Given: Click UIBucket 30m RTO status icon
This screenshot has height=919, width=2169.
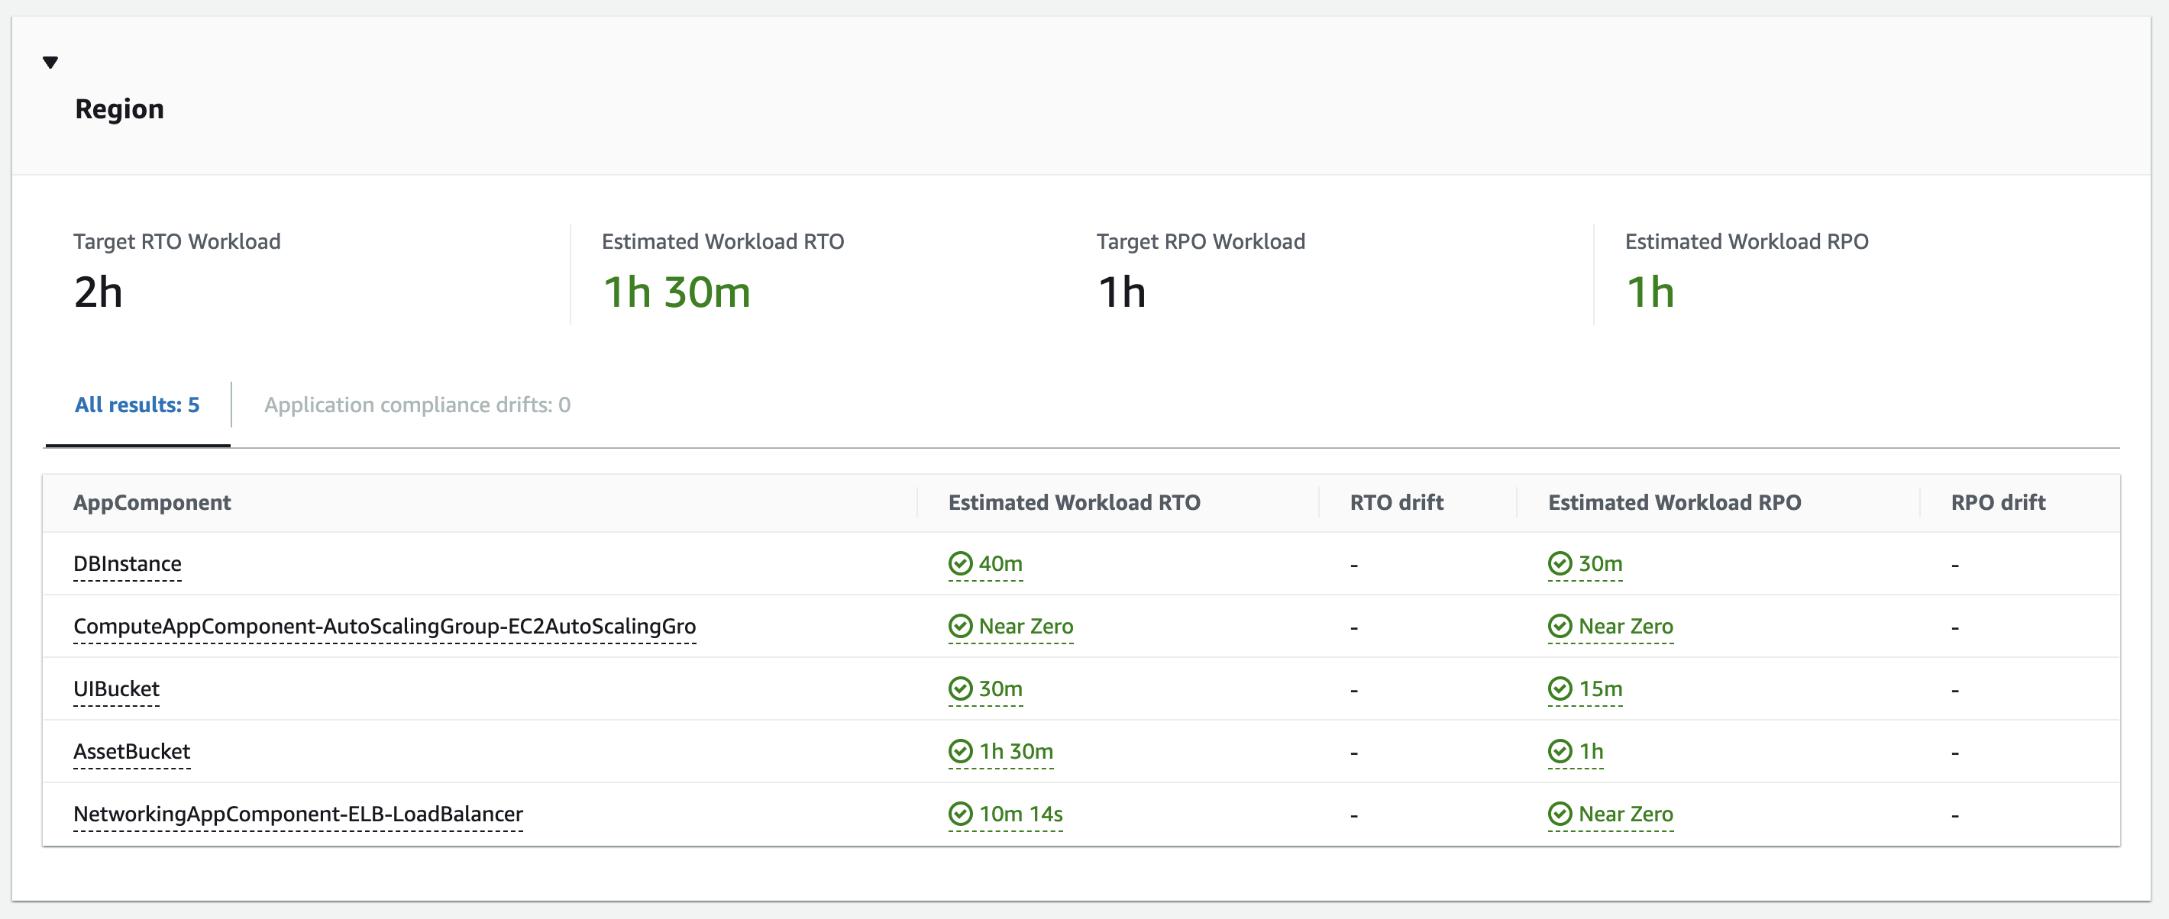Looking at the screenshot, I should click(960, 688).
